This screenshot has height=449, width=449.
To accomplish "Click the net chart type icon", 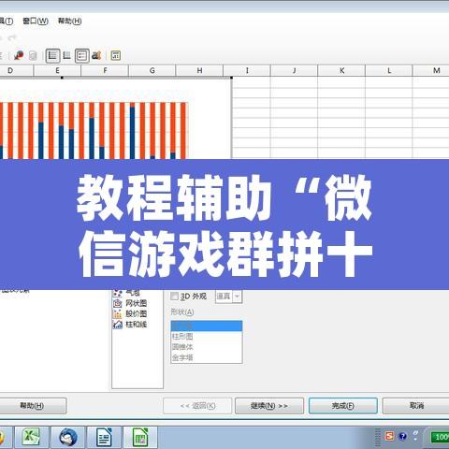I will point(118,303).
